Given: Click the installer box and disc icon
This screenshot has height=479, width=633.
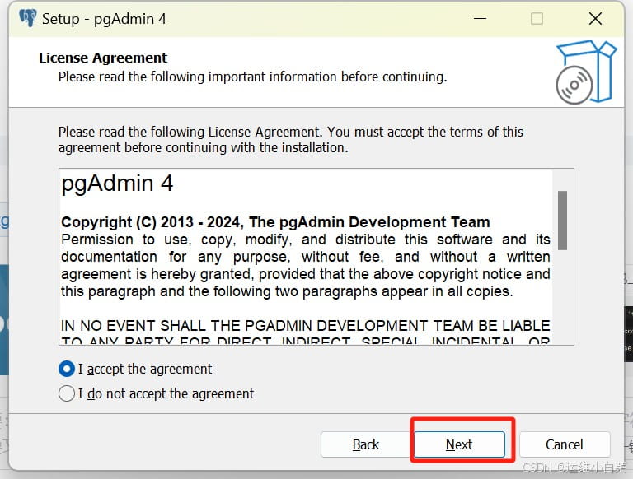Looking at the screenshot, I should coord(584,71).
